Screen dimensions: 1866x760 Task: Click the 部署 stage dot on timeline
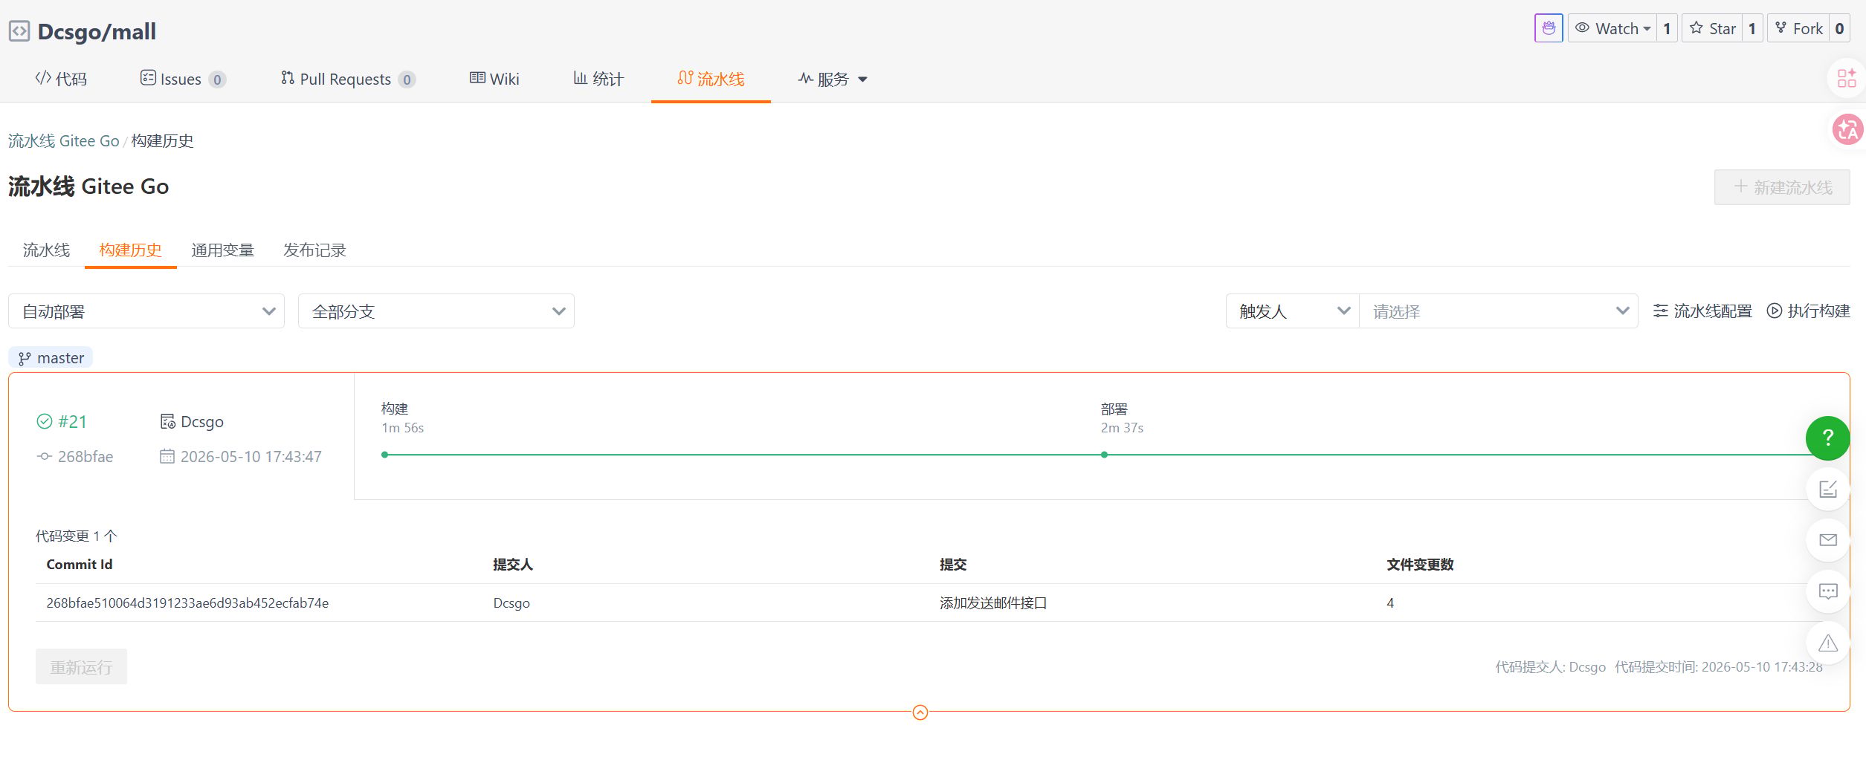pos(1105,455)
